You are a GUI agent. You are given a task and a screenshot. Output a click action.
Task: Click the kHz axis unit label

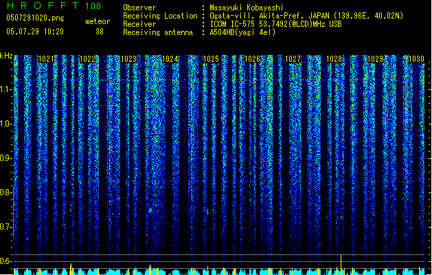[x=6, y=56]
